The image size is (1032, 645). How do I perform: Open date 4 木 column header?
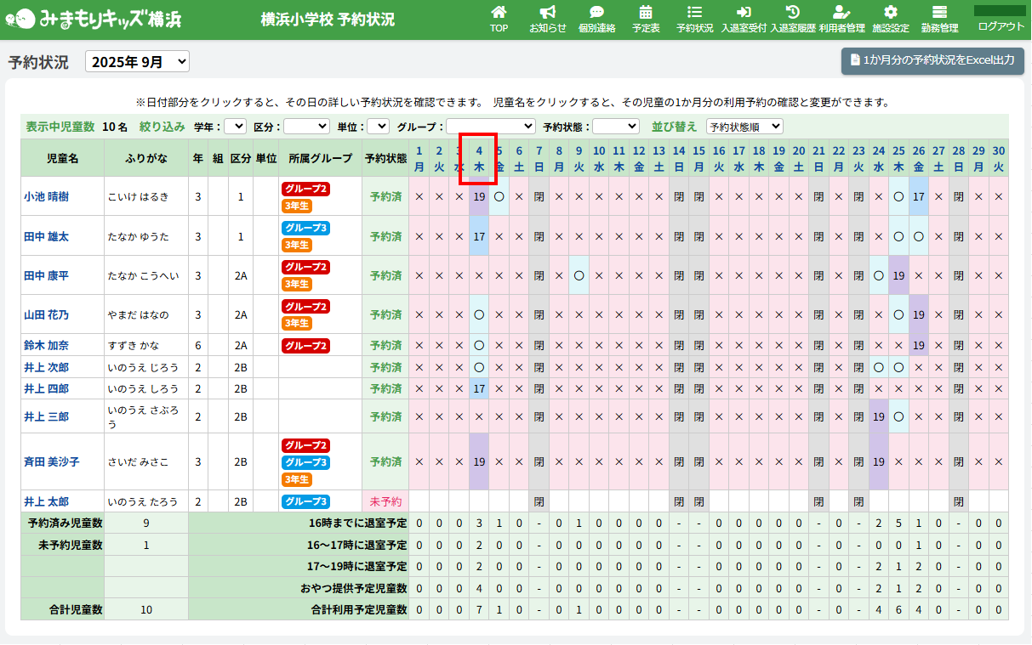pyautogui.click(x=479, y=159)
